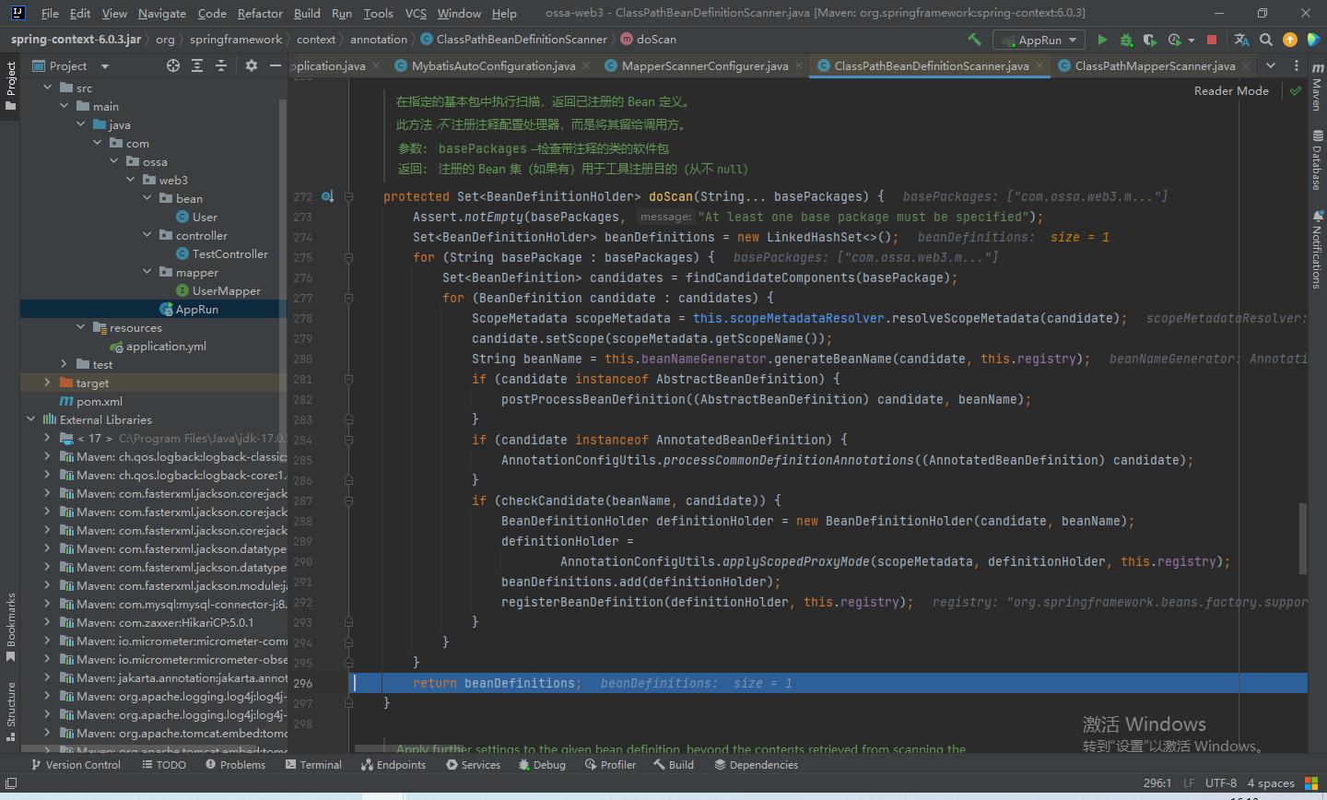Expand the test folder

pyautogui.click(x=64, y=364)
